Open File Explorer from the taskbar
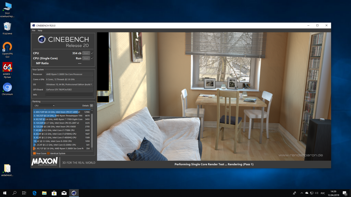This screenshot has height=197, width=351. click(44, 193)
